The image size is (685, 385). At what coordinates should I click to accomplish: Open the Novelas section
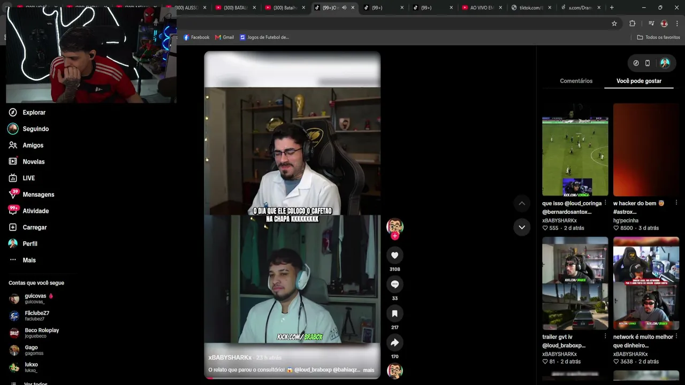point(33,161)
